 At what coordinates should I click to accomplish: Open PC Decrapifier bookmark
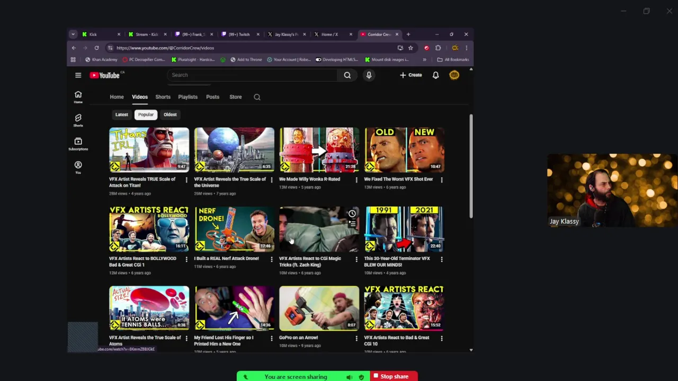tap(144, 59)
